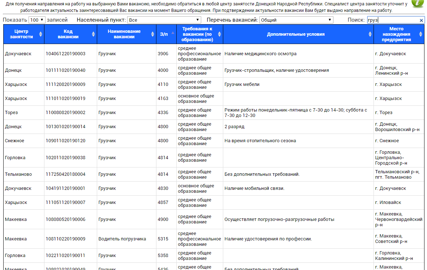Image resolution: width=427 pixels, height=270 pixels.
Task: Click Тельманово in the Центр занятости column
Action: [x=18, y=174]
